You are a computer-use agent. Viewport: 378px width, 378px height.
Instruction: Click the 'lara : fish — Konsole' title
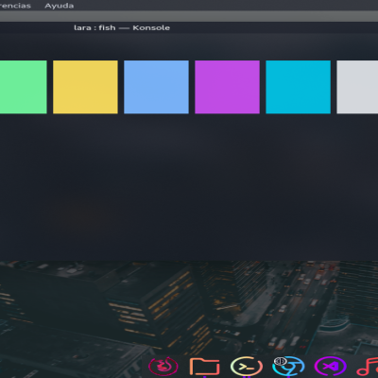122,27
